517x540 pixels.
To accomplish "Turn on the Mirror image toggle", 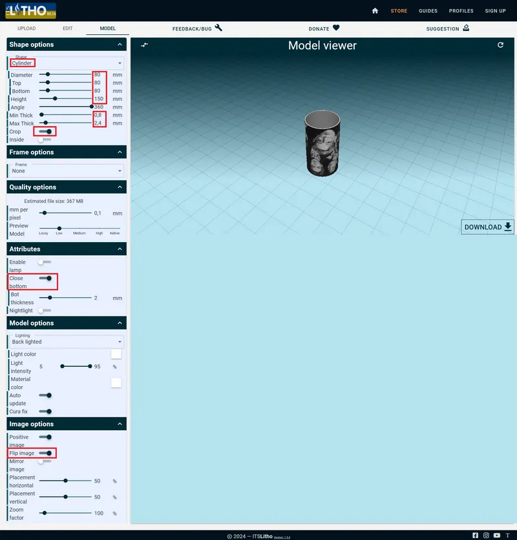I will pyautogui.click(x=45, y=461).
